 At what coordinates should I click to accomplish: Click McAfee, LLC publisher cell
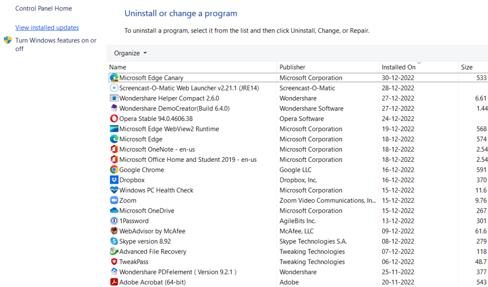pyautogui.click(x=296, y=231)
